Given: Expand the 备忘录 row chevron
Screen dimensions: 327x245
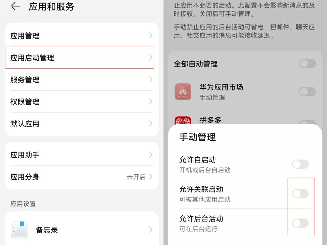Looking at the screenshot, I should 150,229.
